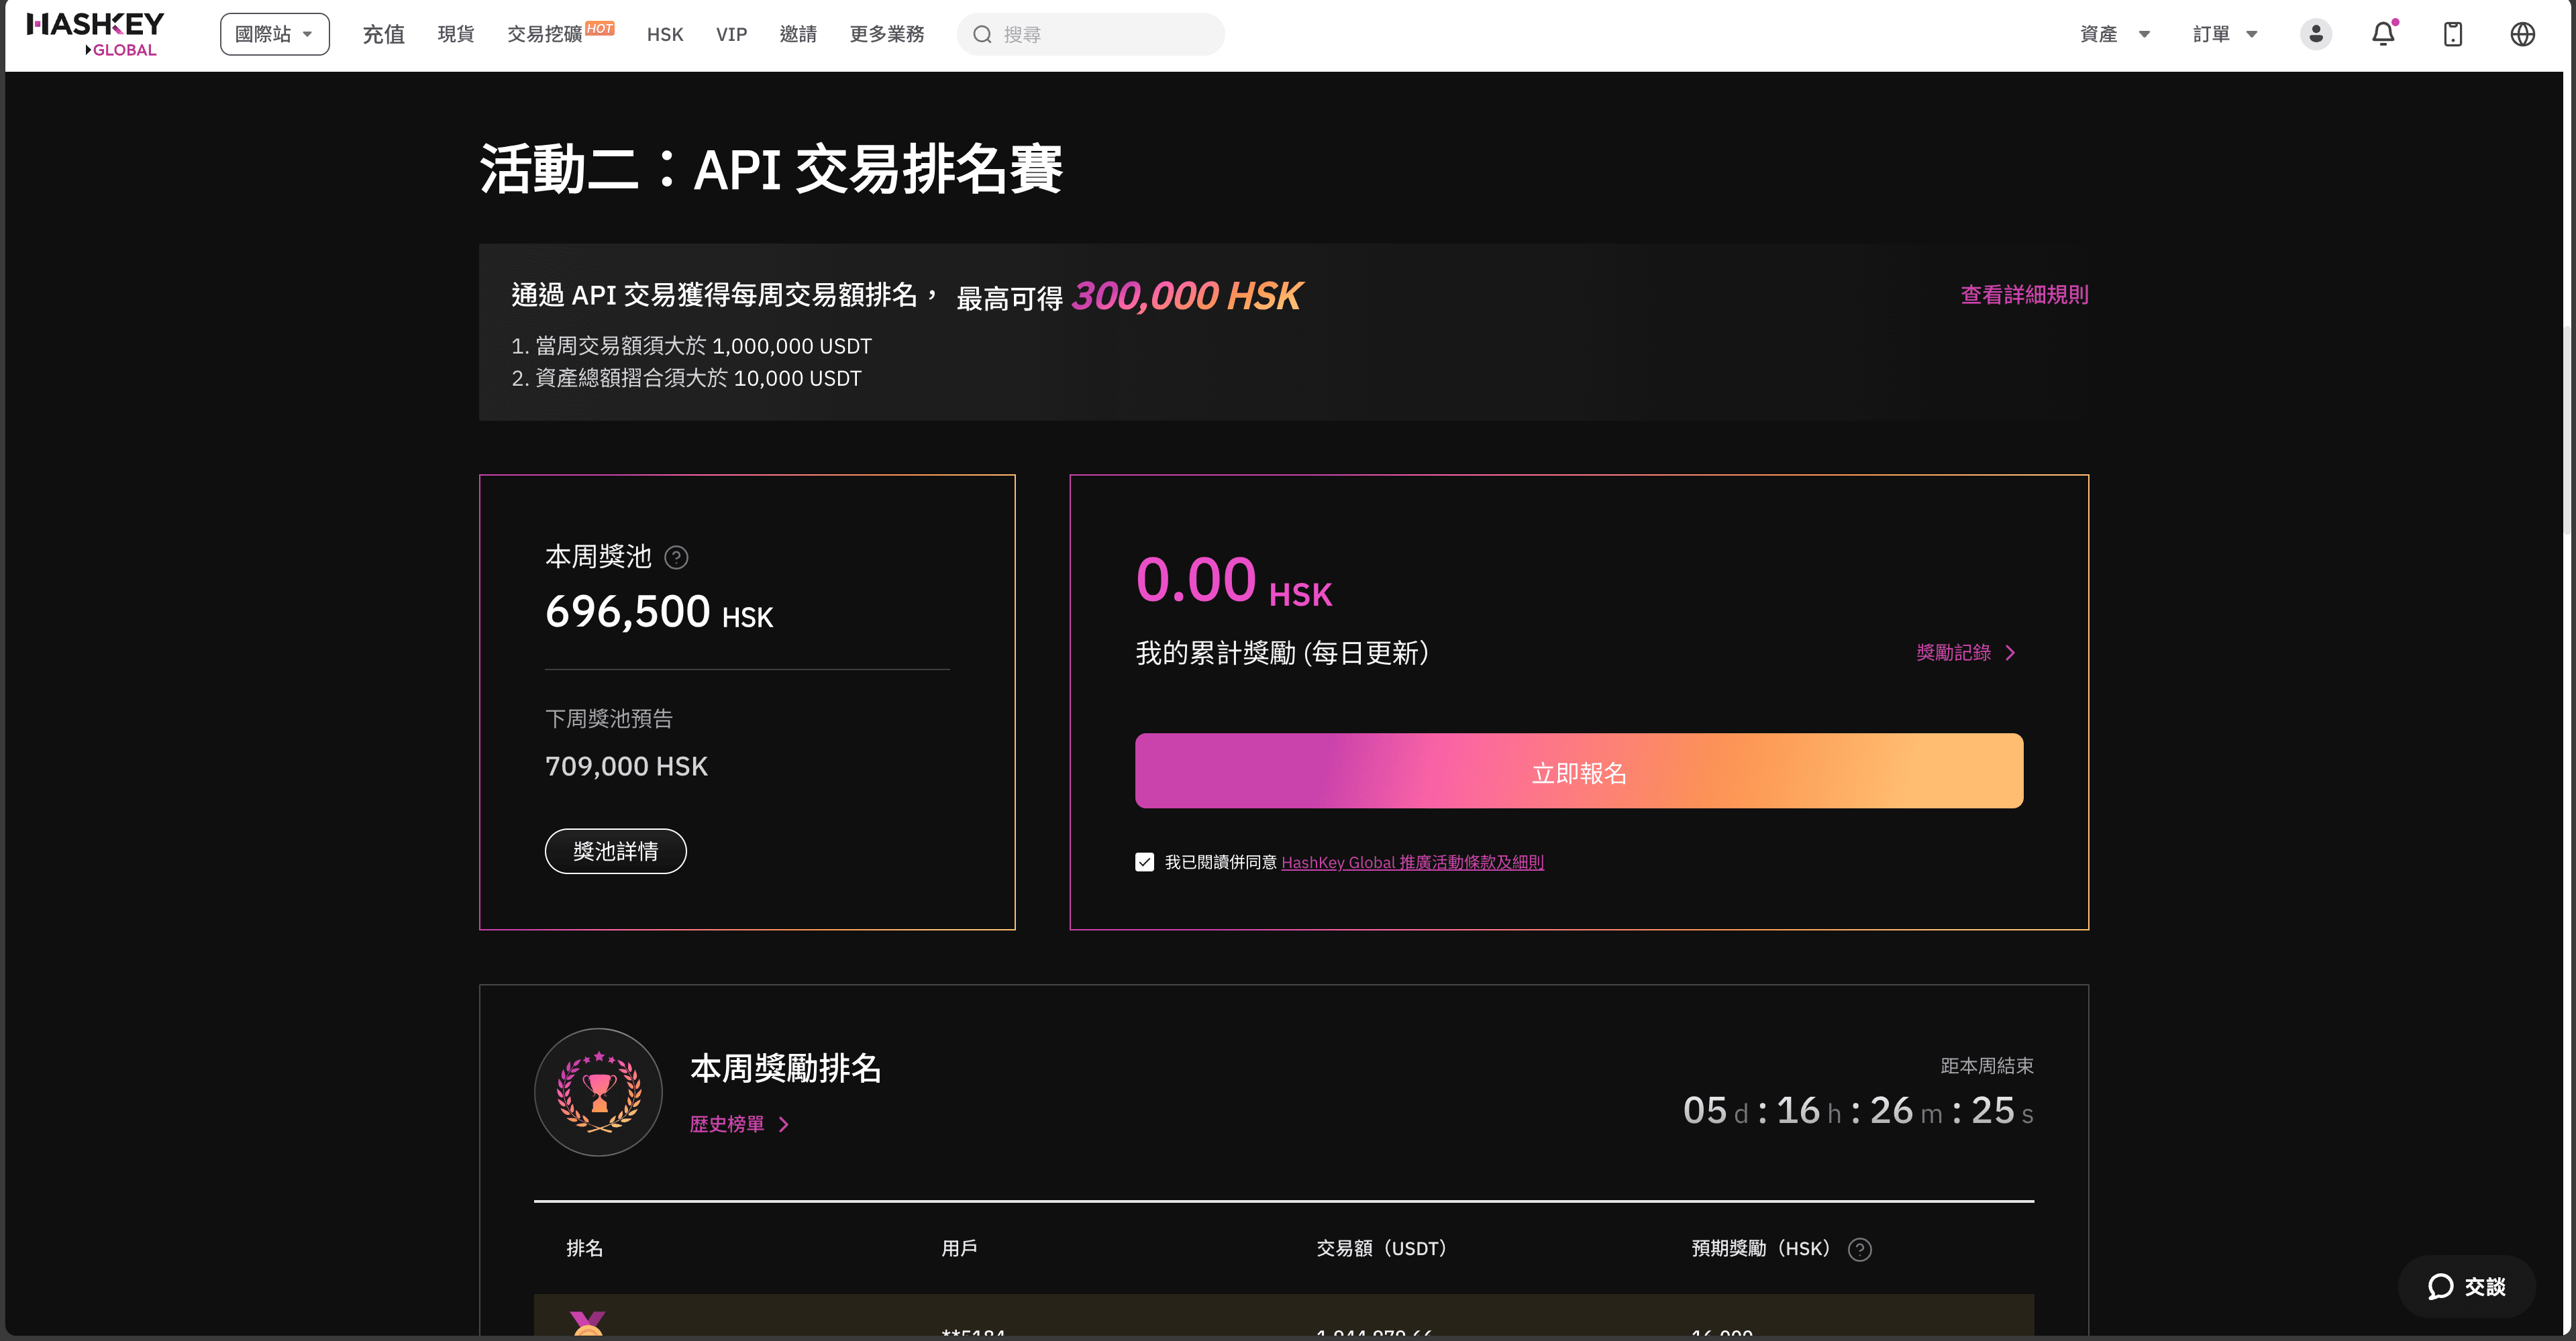Click the trophy badge icon
The height and width of the screenshot is (1341, 2576).
(x=598, y=1092)
